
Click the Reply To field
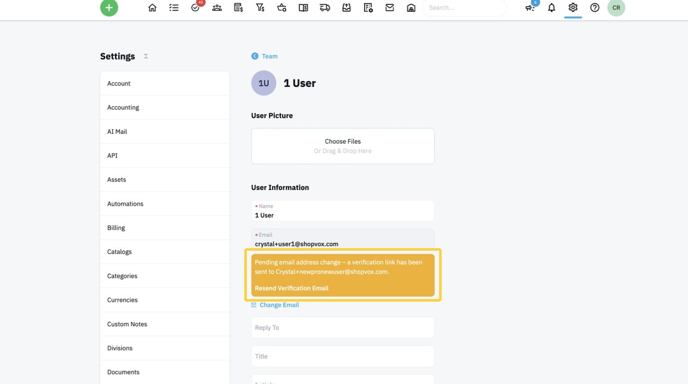pyautogui.click(x=343, y=328)
